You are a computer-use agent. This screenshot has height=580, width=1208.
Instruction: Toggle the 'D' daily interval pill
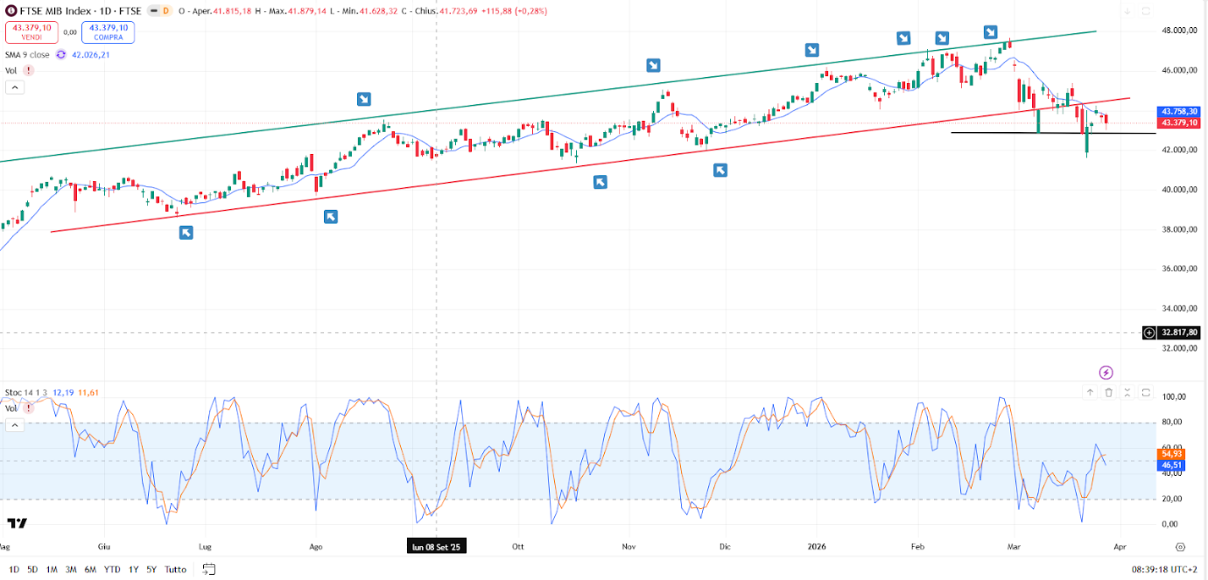pos(165,11)
